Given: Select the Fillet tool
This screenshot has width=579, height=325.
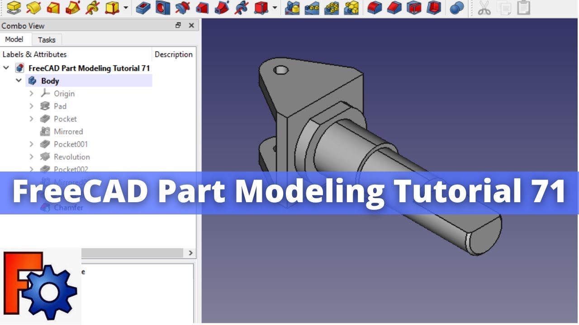Looking at the screenshot, I should [x=375, y=7].
